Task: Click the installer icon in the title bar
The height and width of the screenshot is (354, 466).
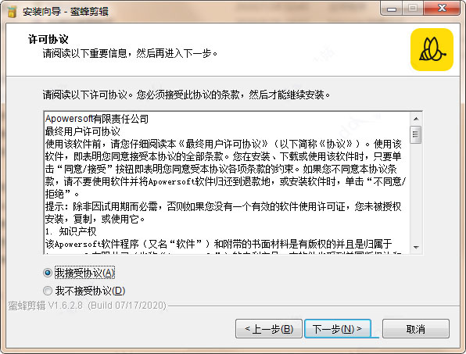Action: (x=12, y=12)
